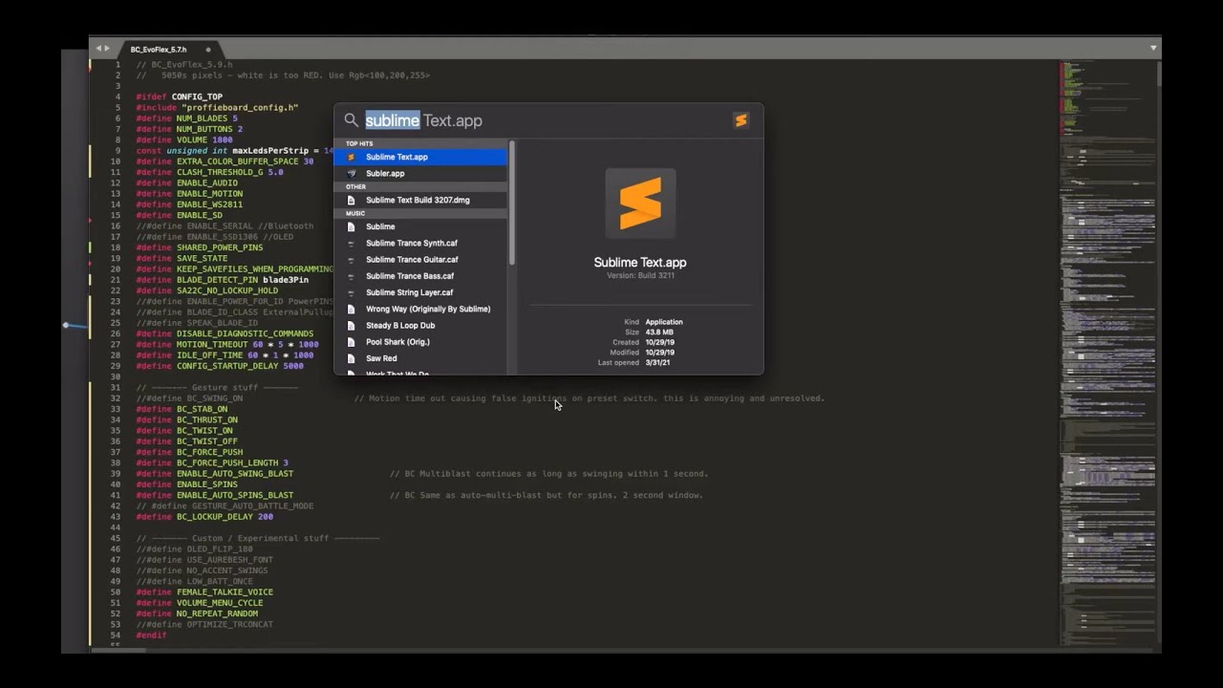Click 'CONFIG_STARTUP_DELAY 5000' on line 29

(x=240, y=366)
